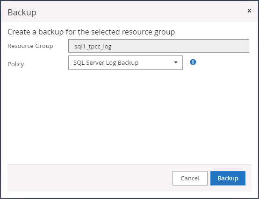This screenshot has height=199, width=259.
Task: Show policy details via info icon
Action: click(x=193, y=62)
